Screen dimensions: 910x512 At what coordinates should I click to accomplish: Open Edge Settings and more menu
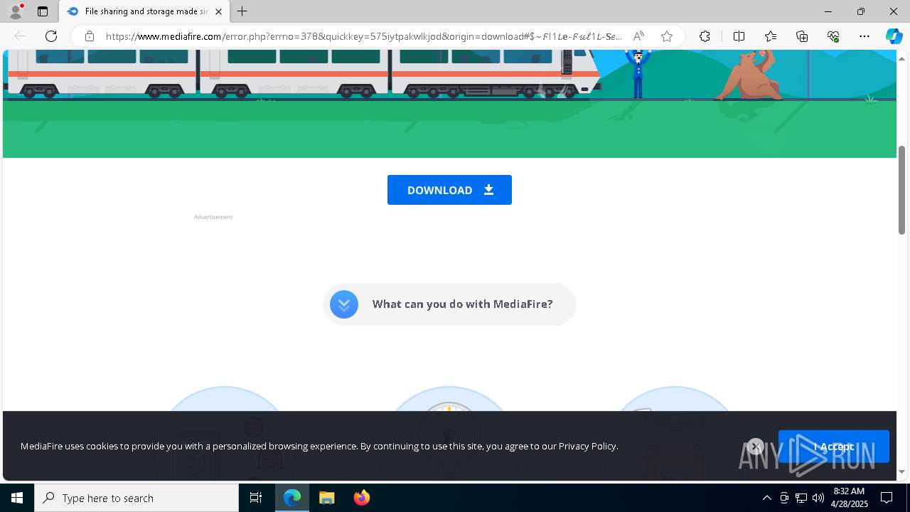(x=864, y=36)
